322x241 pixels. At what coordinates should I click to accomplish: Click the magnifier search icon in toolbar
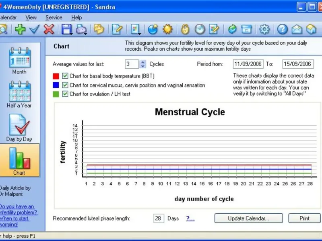[x=3, y=29]
